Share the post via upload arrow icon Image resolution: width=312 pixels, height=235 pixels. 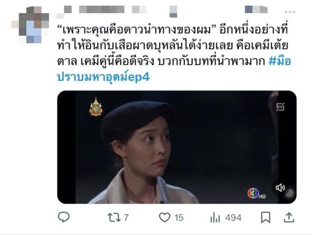click(x=289, y=217)
